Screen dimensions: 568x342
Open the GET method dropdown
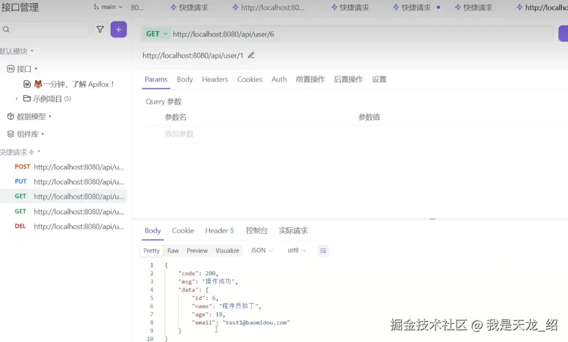(x=156, y=34)
